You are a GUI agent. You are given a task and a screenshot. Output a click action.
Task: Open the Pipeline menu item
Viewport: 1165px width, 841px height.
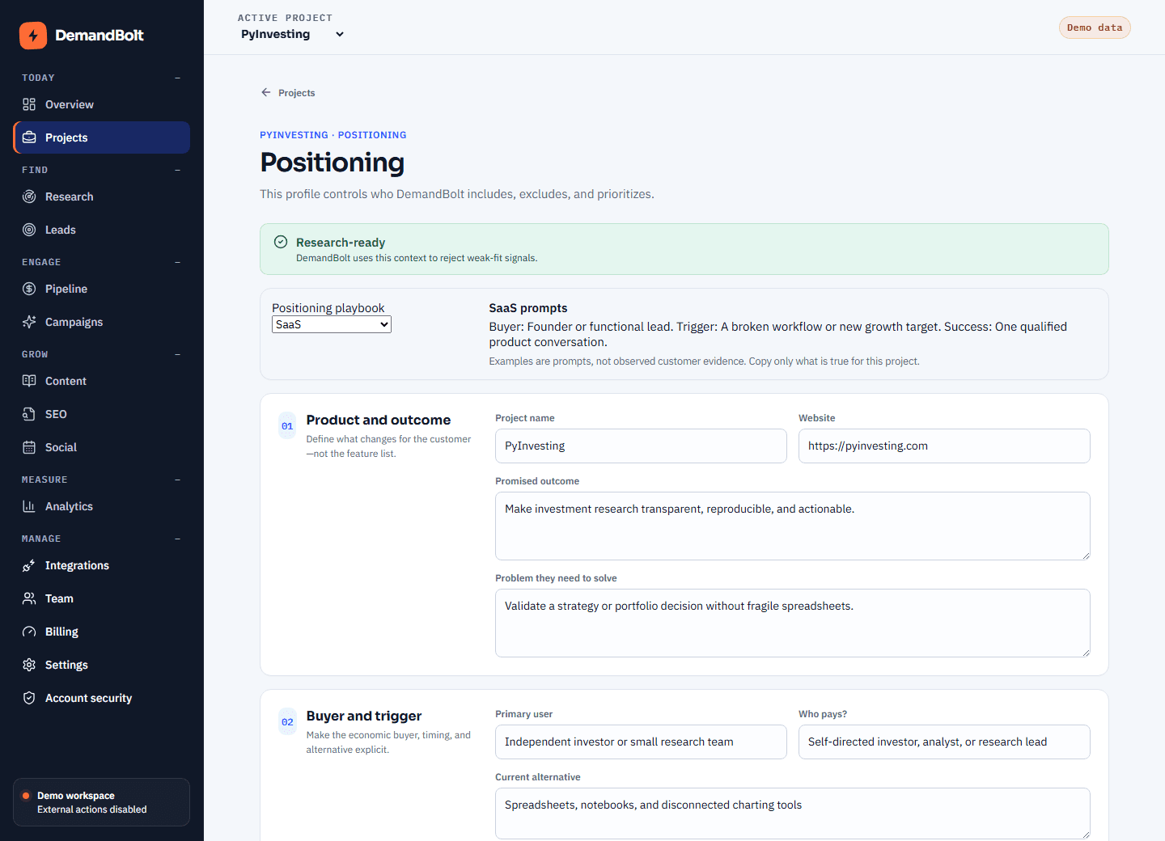click(x=102, y=289)
